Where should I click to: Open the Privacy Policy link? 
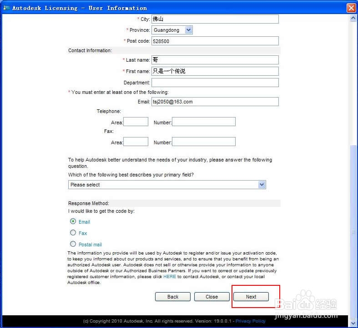[x=250, y=321]
